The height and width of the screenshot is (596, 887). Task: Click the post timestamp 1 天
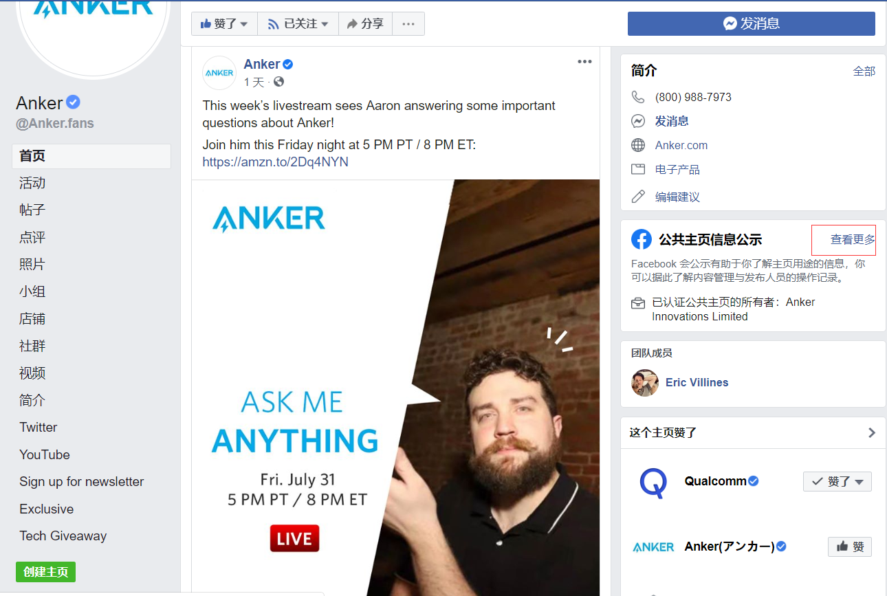pos(254,82)
